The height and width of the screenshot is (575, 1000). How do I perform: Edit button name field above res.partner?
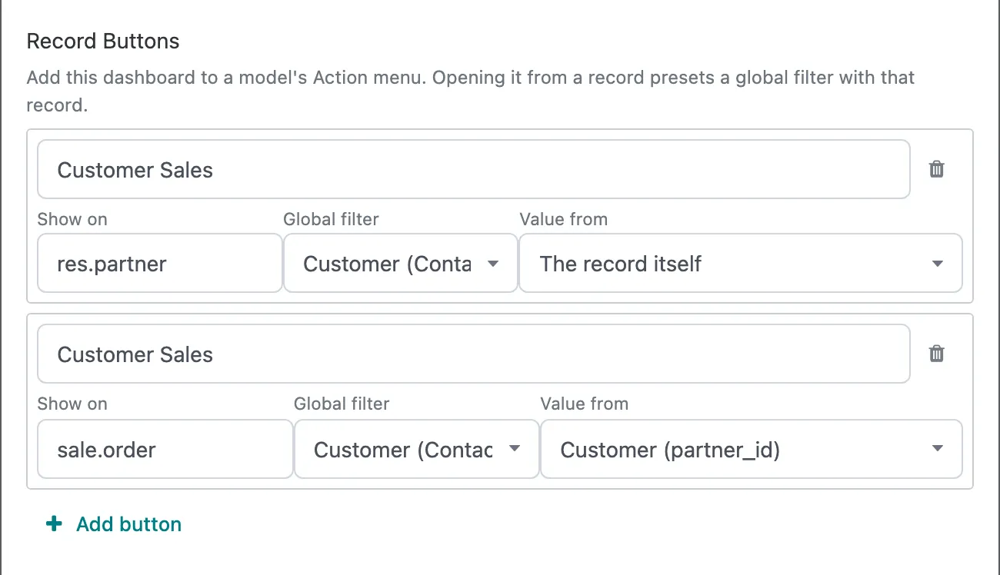474,169
